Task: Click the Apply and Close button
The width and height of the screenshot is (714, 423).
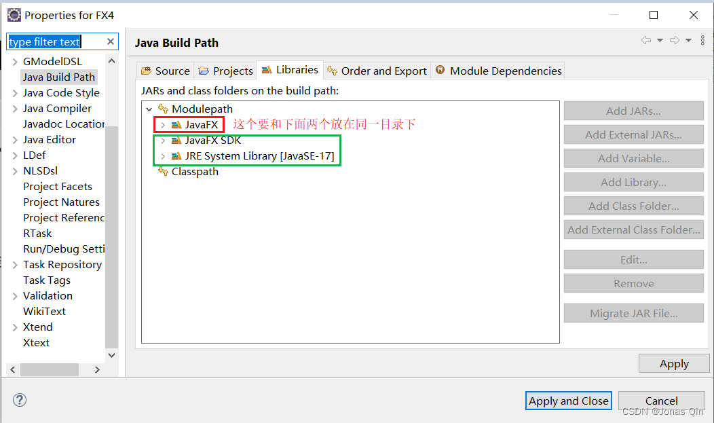Action: click(x=568, y=401)
